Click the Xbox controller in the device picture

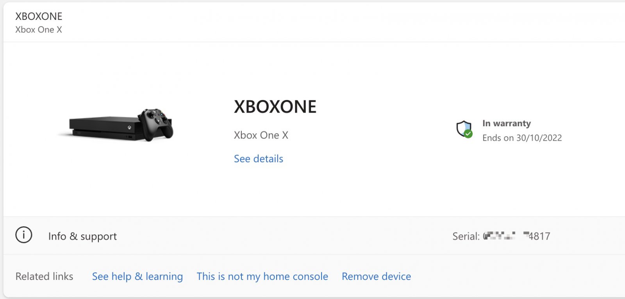[x=155, y=124]
